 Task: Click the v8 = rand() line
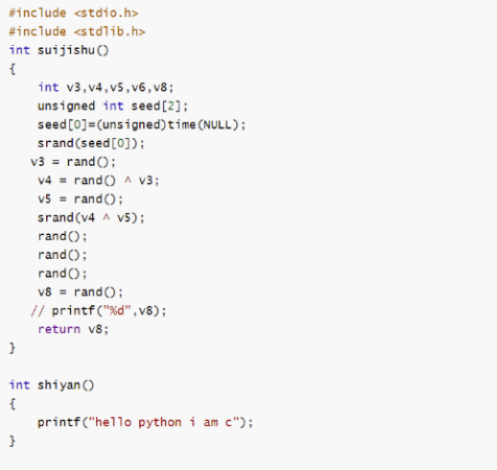(x=81, y=292)
